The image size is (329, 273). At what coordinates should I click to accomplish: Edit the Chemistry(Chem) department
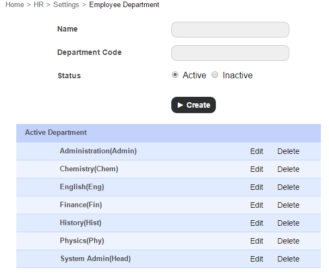pyautogui.click(x=257, y=169)
